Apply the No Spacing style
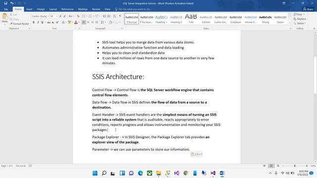This screenshot has width=317, height=178. [147, 19]
